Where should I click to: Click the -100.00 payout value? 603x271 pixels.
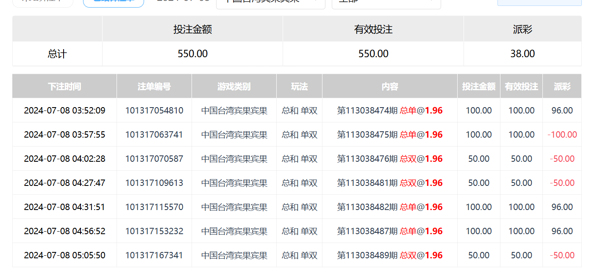point(562,135)
